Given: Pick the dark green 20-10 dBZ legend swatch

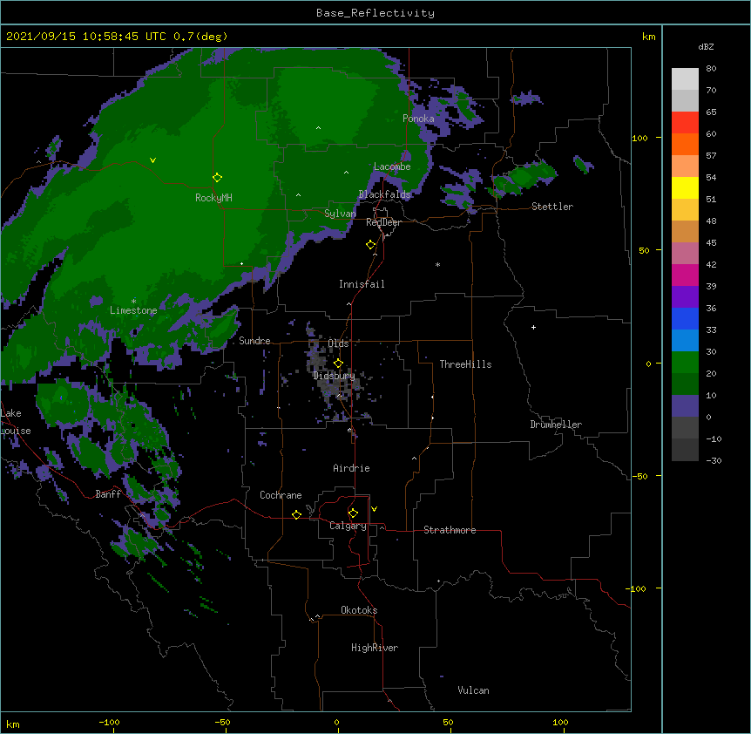Looking at the screenshot, I should 685,384.
